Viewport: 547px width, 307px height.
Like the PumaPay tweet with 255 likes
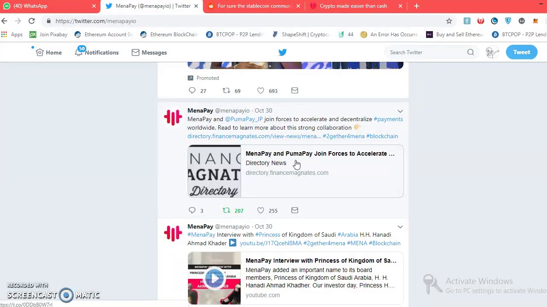click(261, 210)
